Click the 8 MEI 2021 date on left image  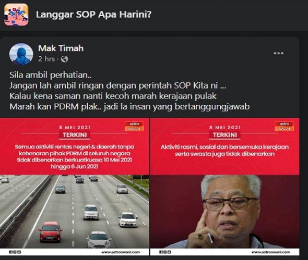point(75,128)
